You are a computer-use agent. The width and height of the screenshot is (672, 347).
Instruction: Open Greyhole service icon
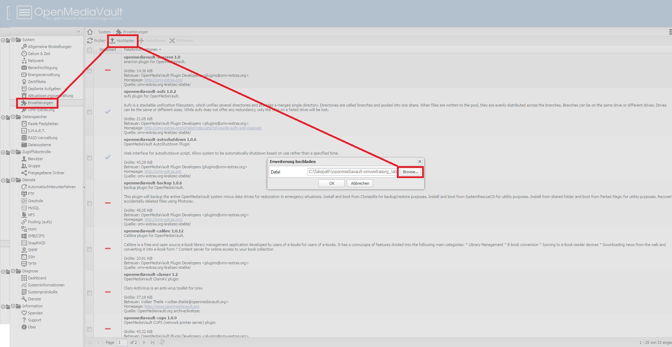24,201
